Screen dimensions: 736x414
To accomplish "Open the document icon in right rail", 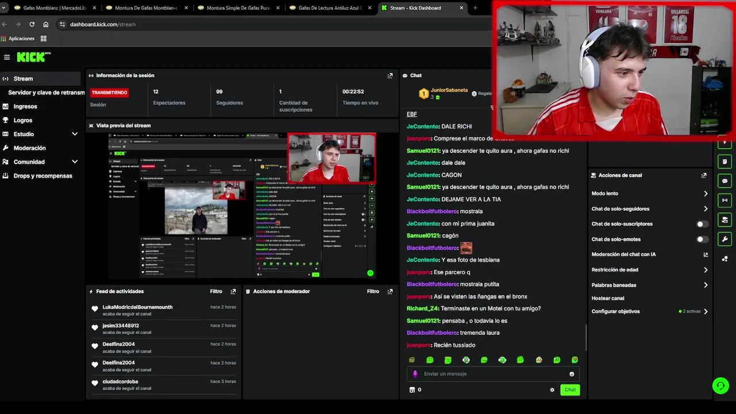I will pyautogui.click(x=724, y=162).
